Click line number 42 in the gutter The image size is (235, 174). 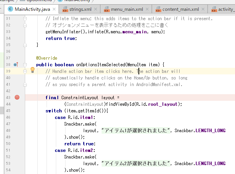(8, 91)
